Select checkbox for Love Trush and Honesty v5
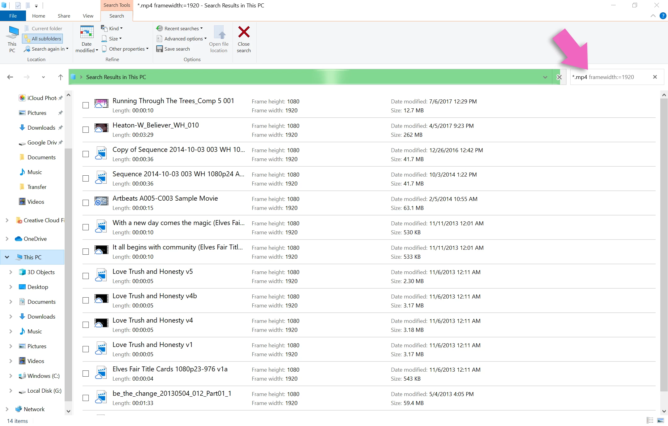 click(86, 276)
